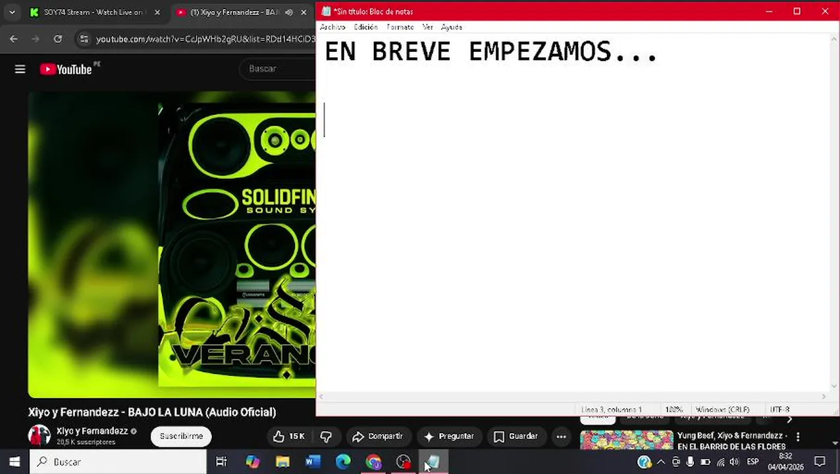Open the clock showing 04/04/2026
This screenshot has width=840, height=474.
tap(785, 461)
